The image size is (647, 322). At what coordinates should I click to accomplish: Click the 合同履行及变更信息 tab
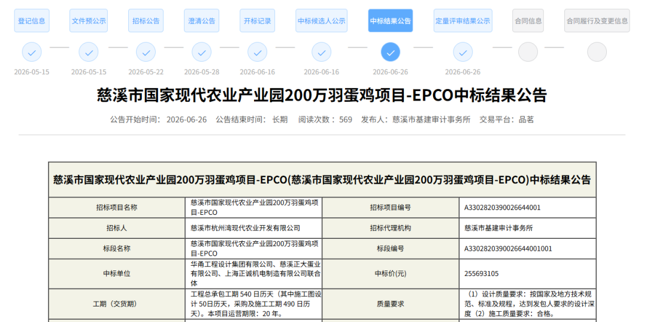(597, 20)
